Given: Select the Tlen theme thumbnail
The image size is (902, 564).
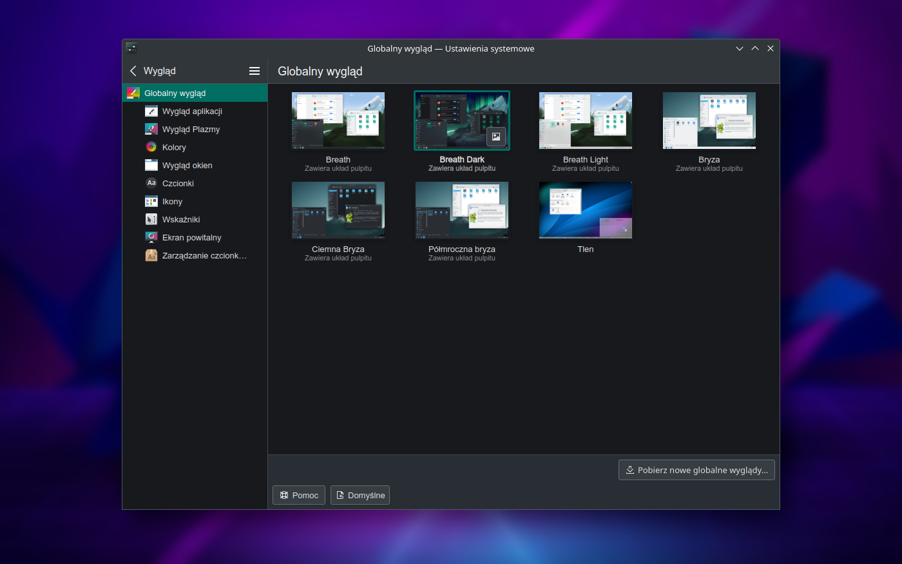Looking at the screenshot, I should (585, 210).
